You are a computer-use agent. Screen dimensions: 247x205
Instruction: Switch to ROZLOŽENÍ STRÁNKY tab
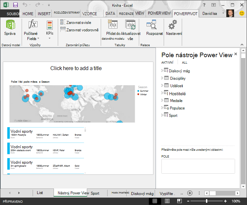click(x=67, y=13)
